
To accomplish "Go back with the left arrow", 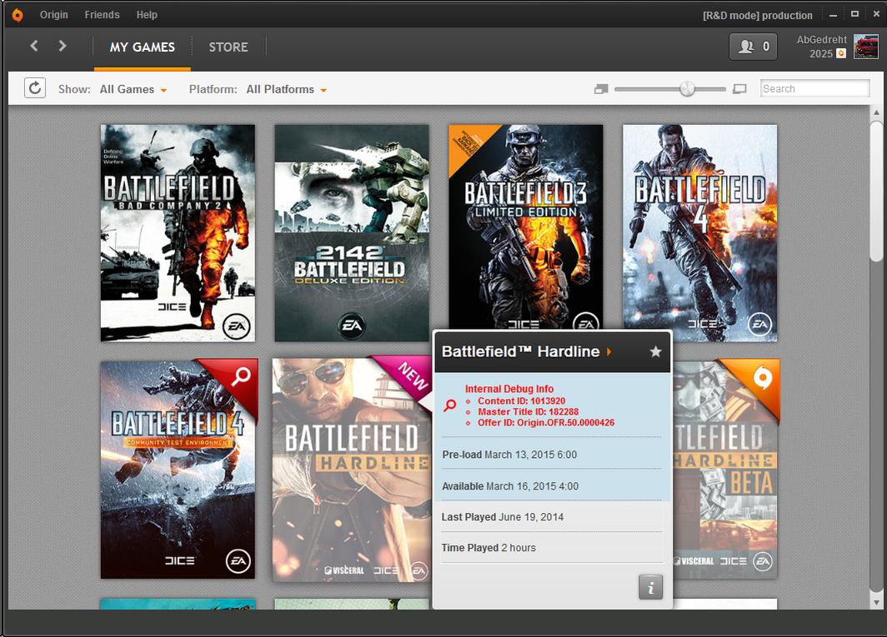I will tap(34, 46).
